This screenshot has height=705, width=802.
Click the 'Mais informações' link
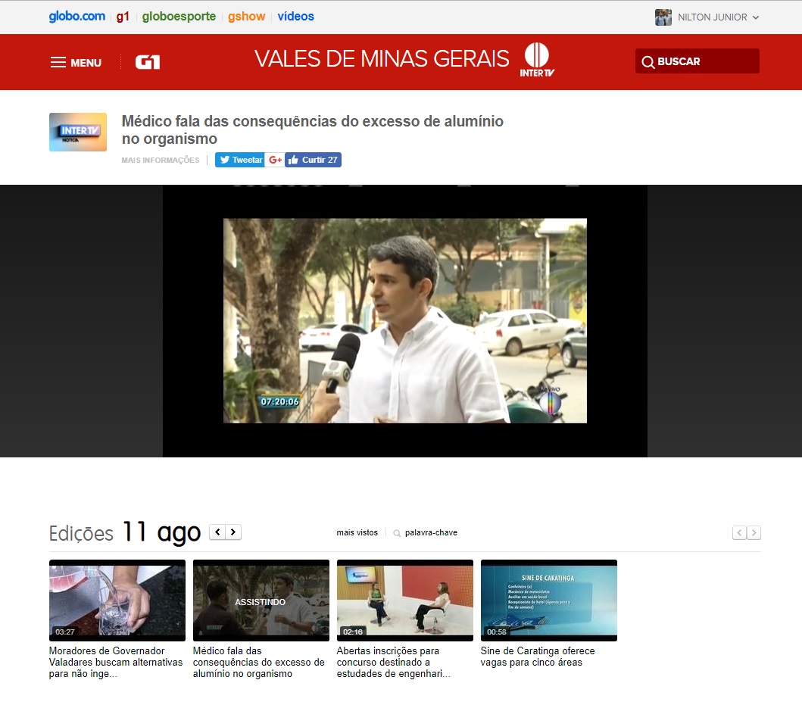[161, 160]
